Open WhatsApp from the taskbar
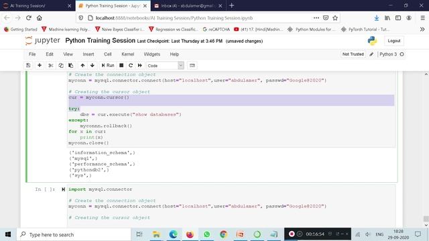429x241 pixels. point(207,234)
